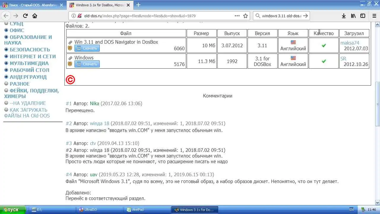Image resolution: width=380 pixels, height=214 pixels.
Task: Click the vertical page scrollbar thumb
Action: 378,104
